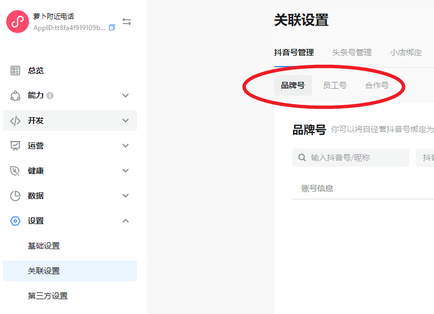Image resolution: width=434 pixels, height=314 pixels.
Task: Click the 健康 shield icon
Action: pyautogui.click(x=15, y=171)
